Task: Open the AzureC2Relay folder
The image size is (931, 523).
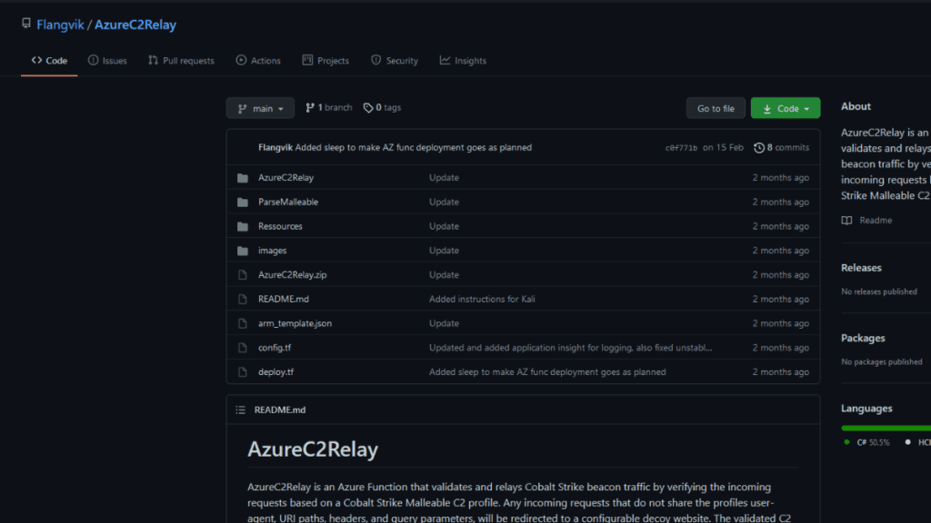Action: (x=285, y=177)
